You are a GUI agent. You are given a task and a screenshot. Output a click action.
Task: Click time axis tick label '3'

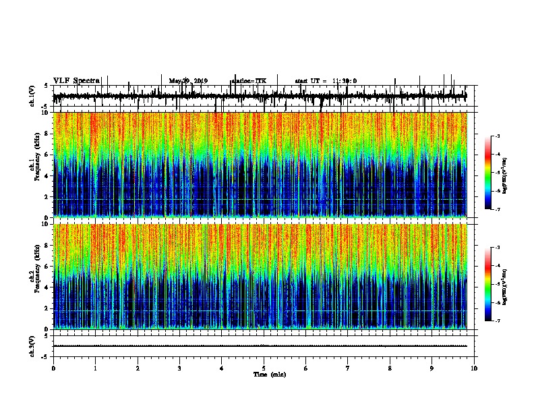coord(179,368)
